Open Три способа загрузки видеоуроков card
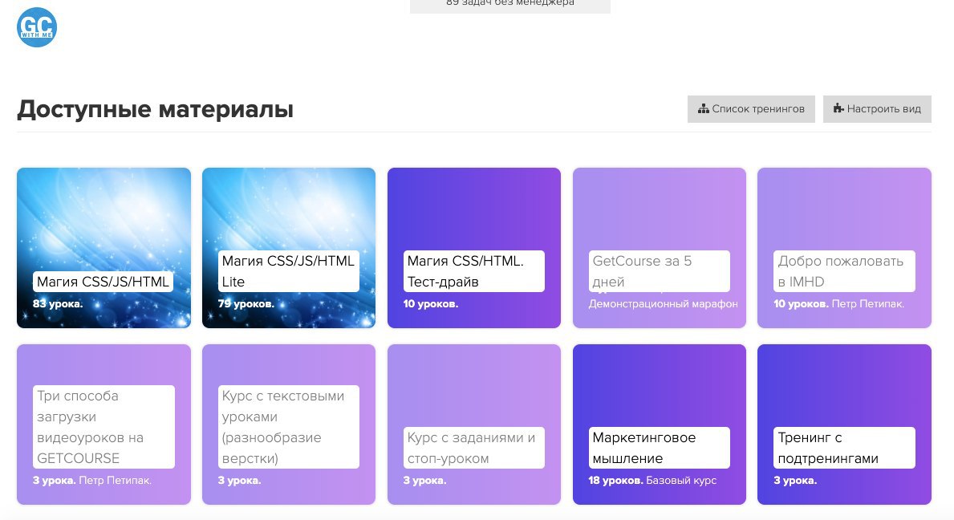 pos(104,425)
